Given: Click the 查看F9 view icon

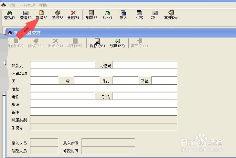Looking at the screenshot, I should [26, 13].
